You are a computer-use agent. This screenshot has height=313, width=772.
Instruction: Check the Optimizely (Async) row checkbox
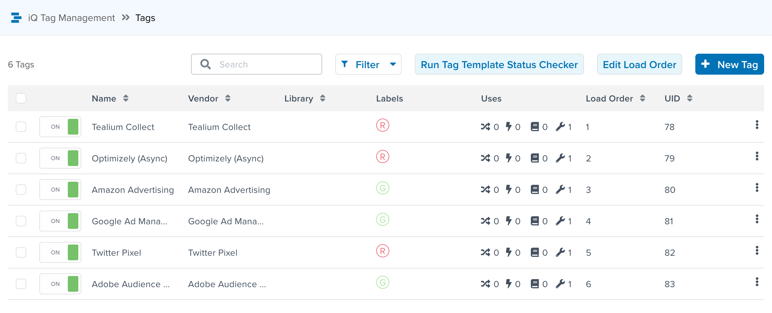click(x=21, y=158)
